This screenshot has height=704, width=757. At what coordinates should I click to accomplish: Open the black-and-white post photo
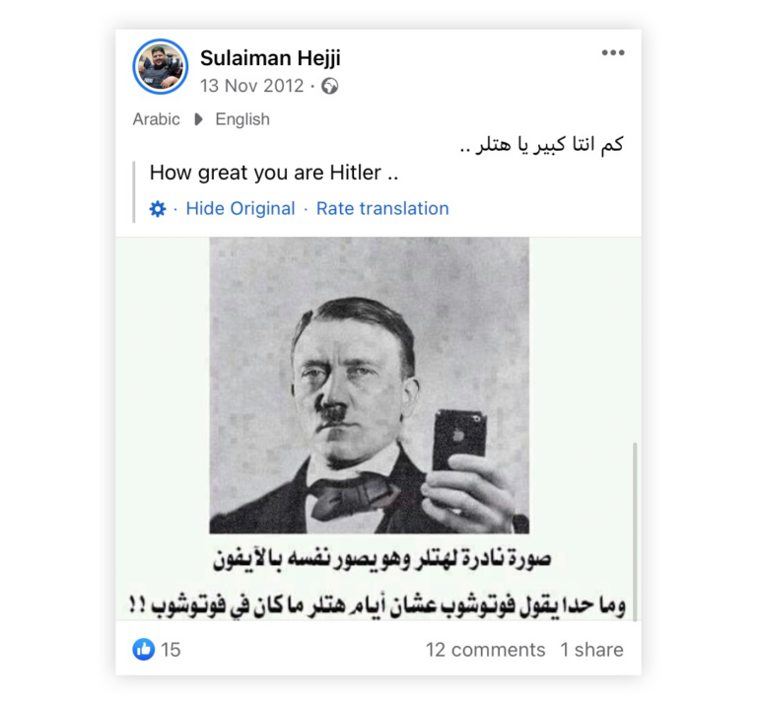click(x=370, y=385)
